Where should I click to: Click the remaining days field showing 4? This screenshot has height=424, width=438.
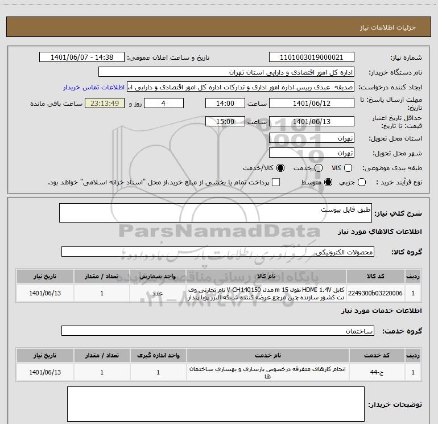164,103
